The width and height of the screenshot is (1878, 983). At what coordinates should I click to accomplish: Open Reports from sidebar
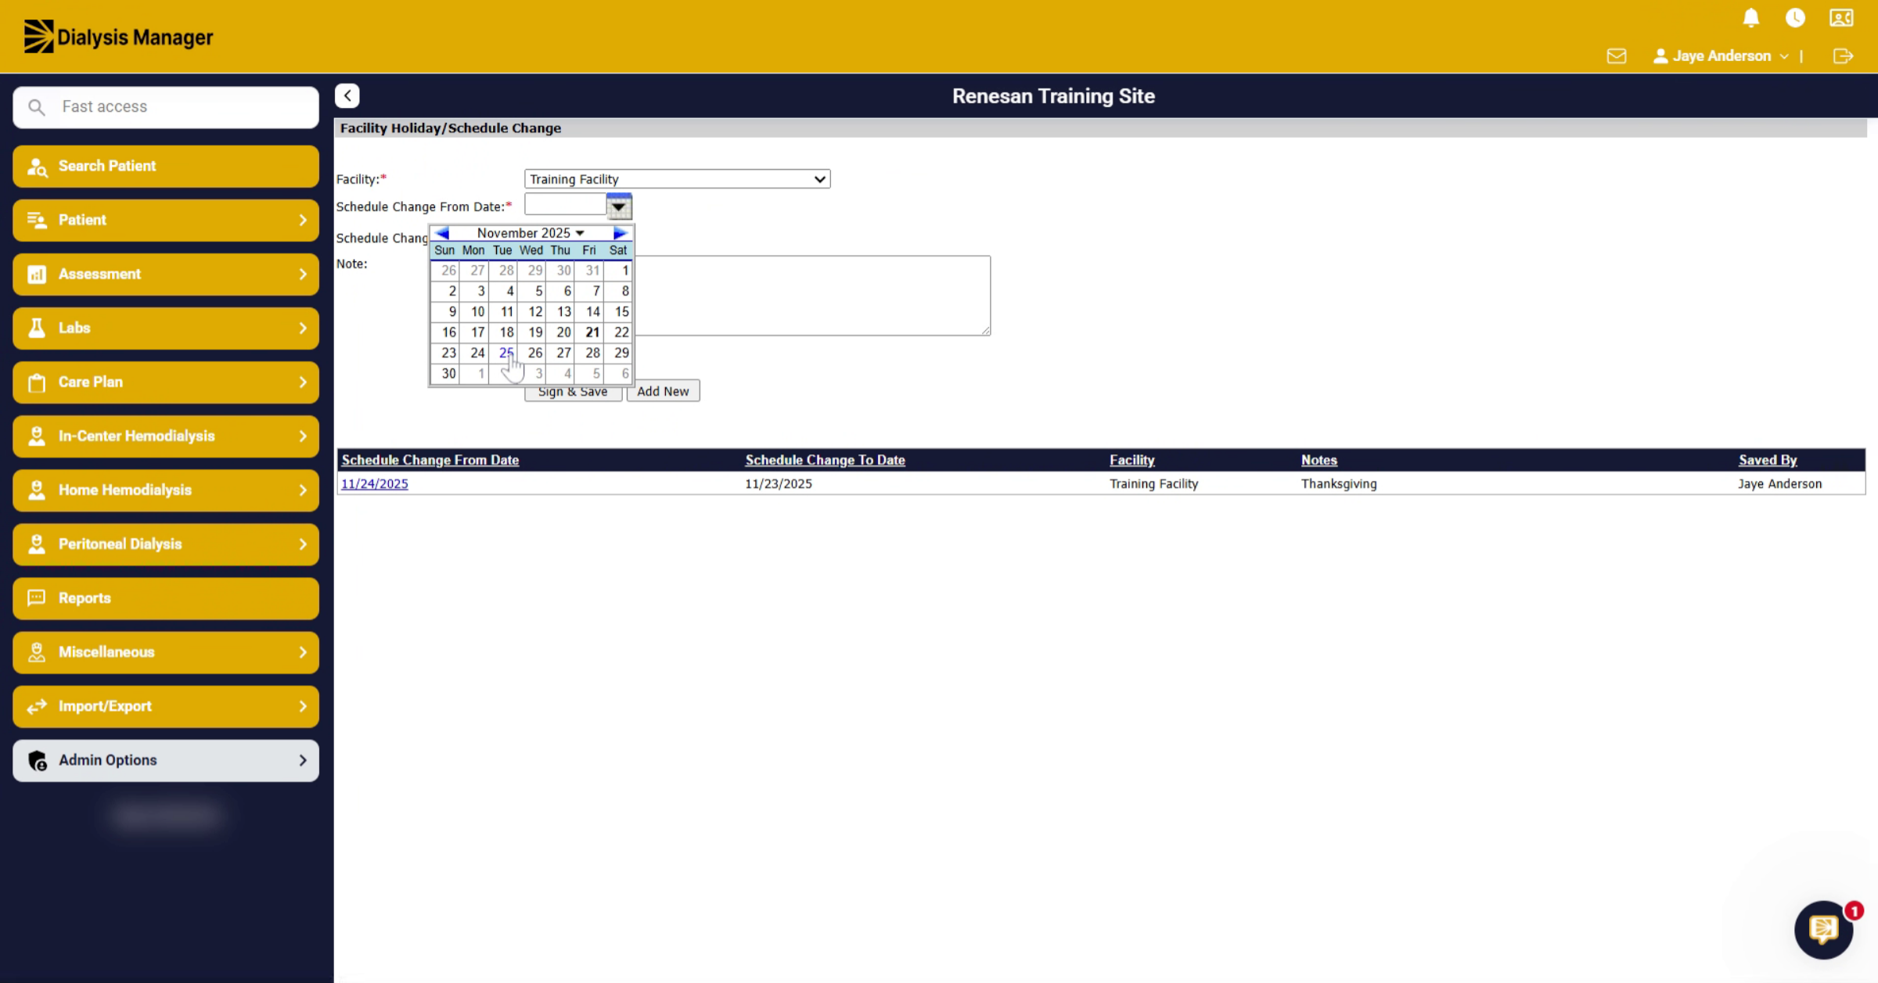(x=166, y=598)
